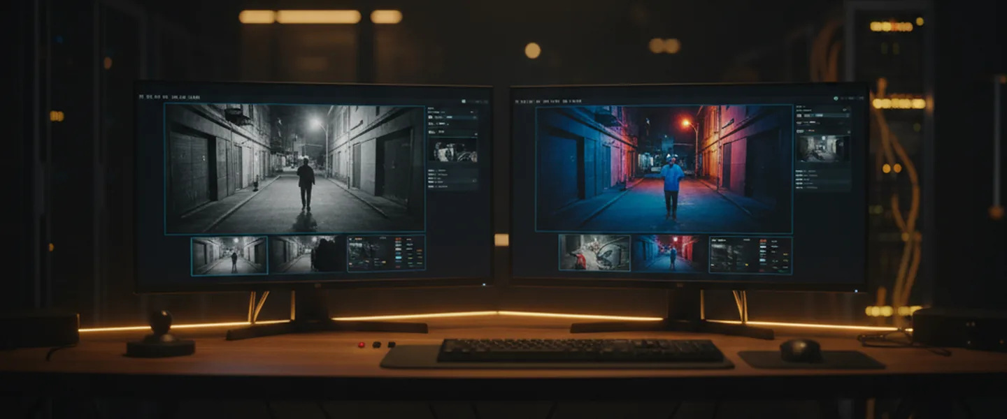Click the sidebar preview image on left monitor
1007x419 pixels.
tap(453, 149)
